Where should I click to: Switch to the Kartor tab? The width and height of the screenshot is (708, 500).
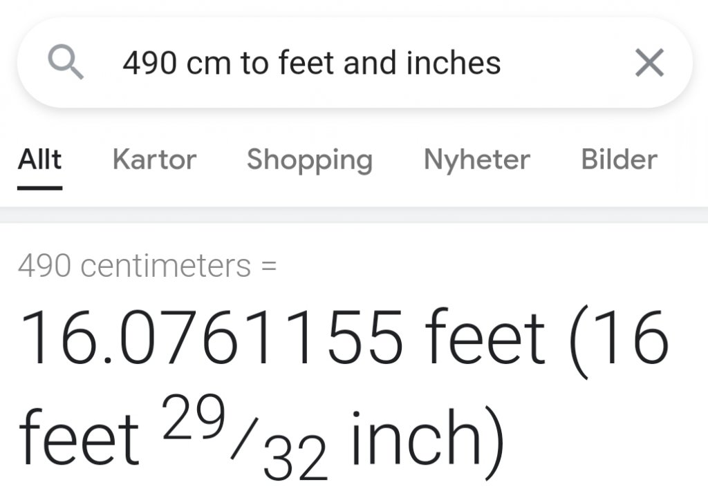click(x=154, y=160)
